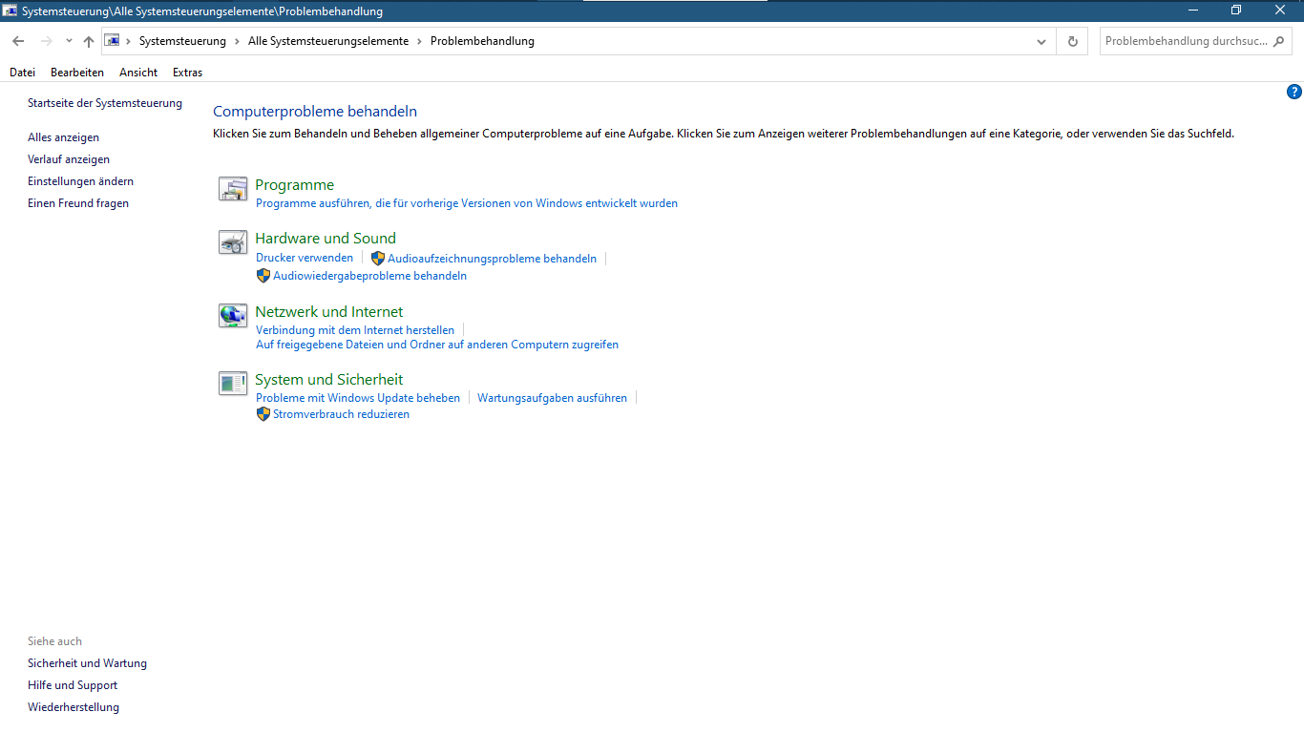Click the refresh icon in the address bar
The height and width of the screenshot is (733, 1304).
pos(1071,41)
